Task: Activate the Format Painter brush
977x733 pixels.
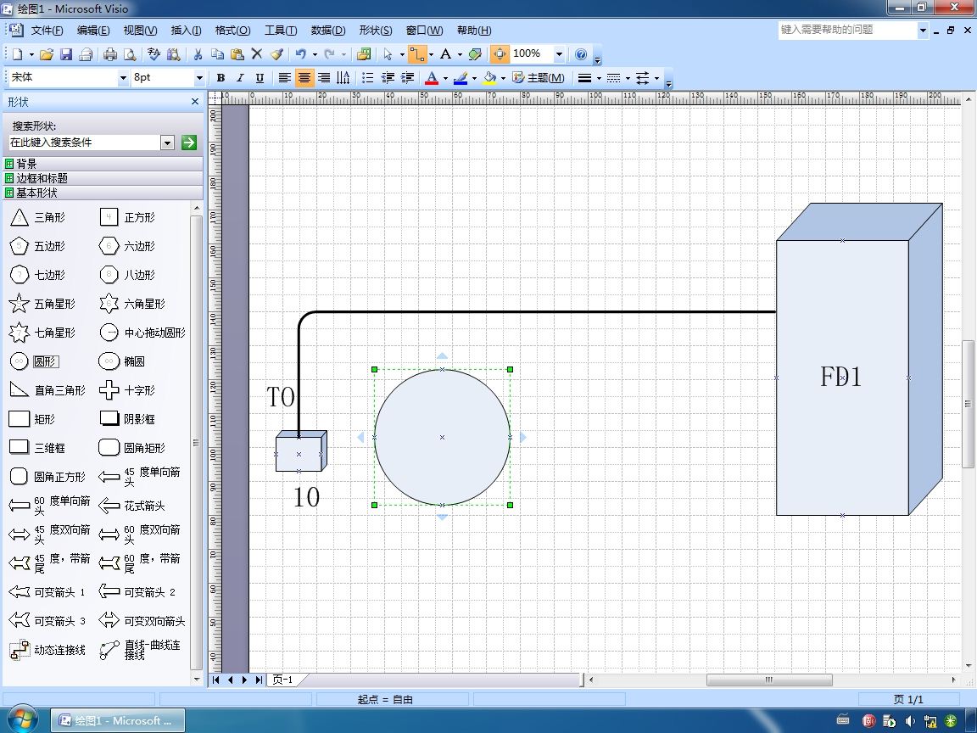Action: click(276, 54)
